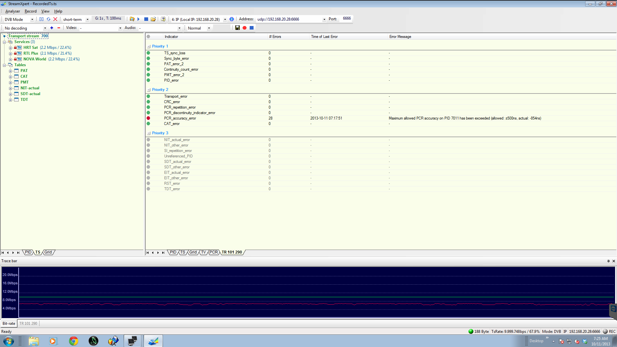Expand the HRT Sat service node
Viewport: 617px width, 347px height.
[x=10, y=48]
